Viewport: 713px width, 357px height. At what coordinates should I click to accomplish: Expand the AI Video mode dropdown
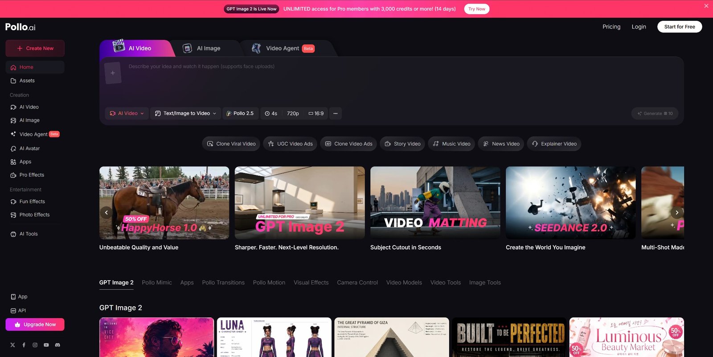127,113
